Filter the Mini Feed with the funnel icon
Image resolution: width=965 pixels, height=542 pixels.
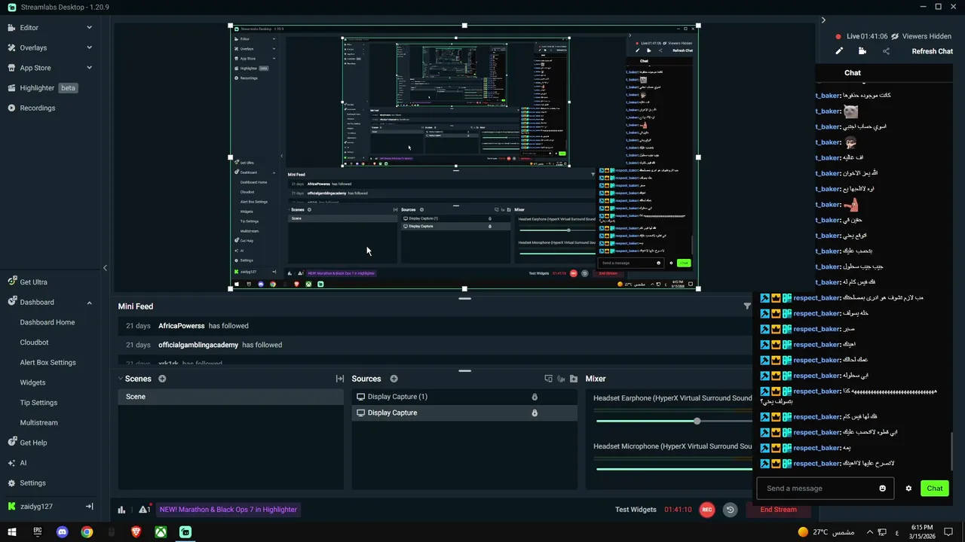coord(747,306)
